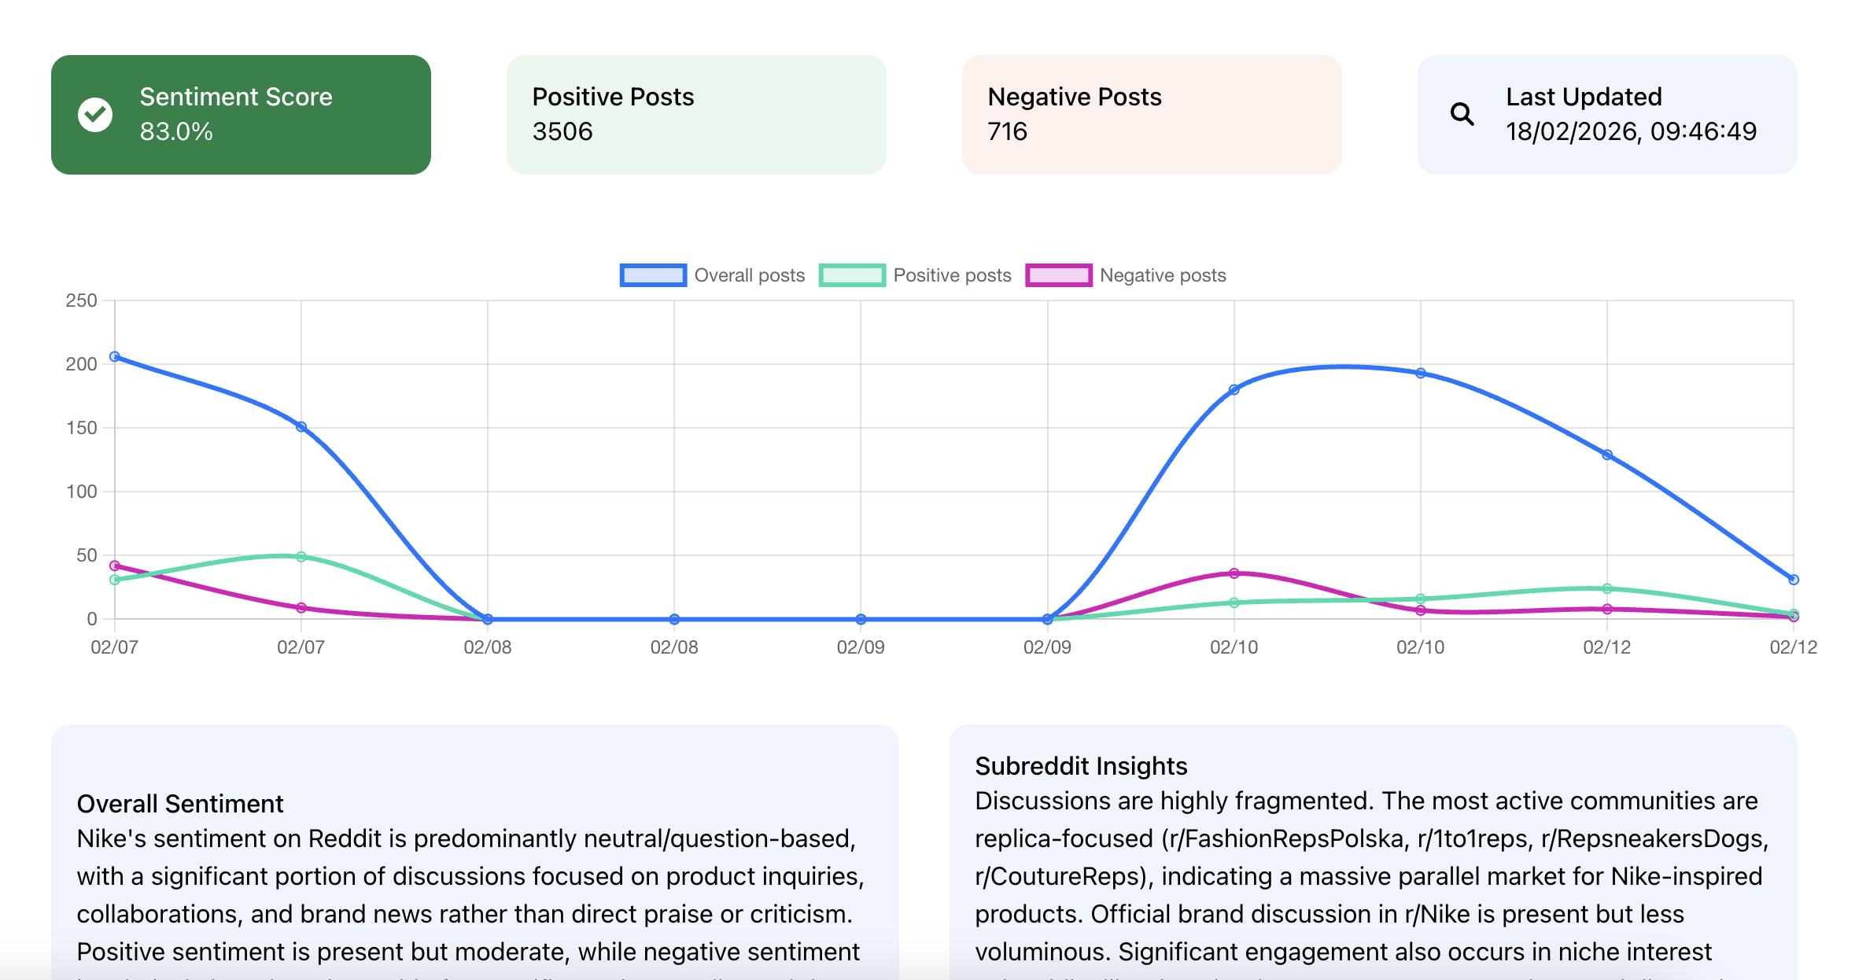Viewport: 1855px width, 980px height.
Task: Select the last blue point at final 02/12
Action: point(1794,580)
